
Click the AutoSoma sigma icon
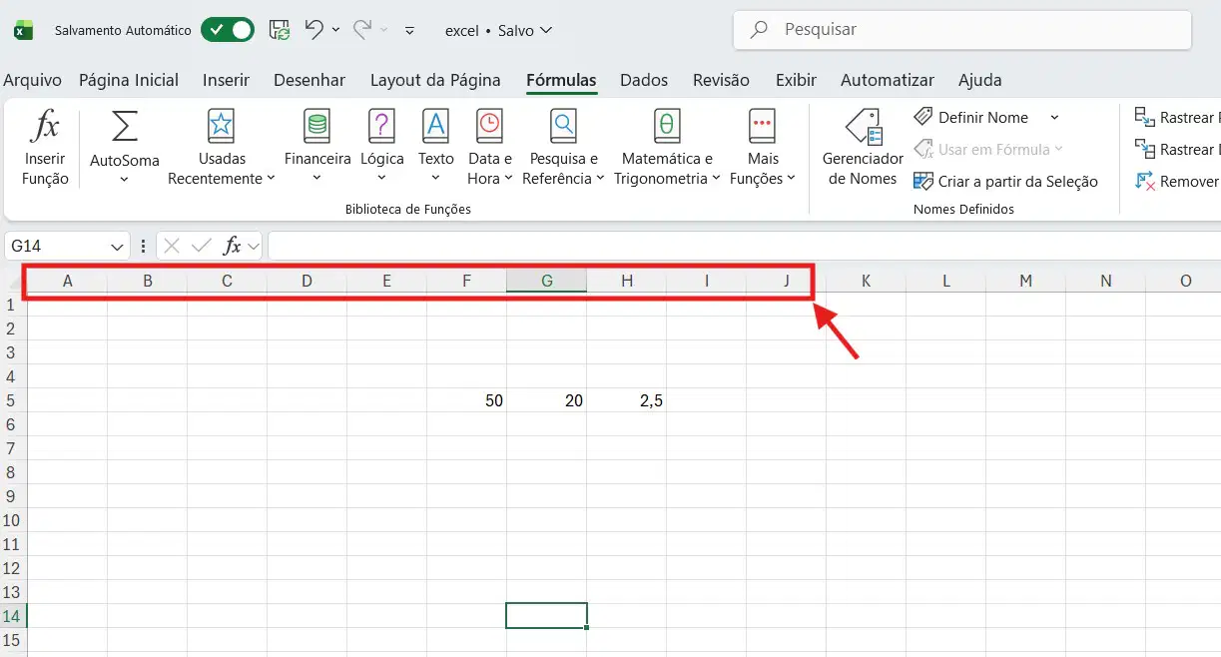point(124,127)
